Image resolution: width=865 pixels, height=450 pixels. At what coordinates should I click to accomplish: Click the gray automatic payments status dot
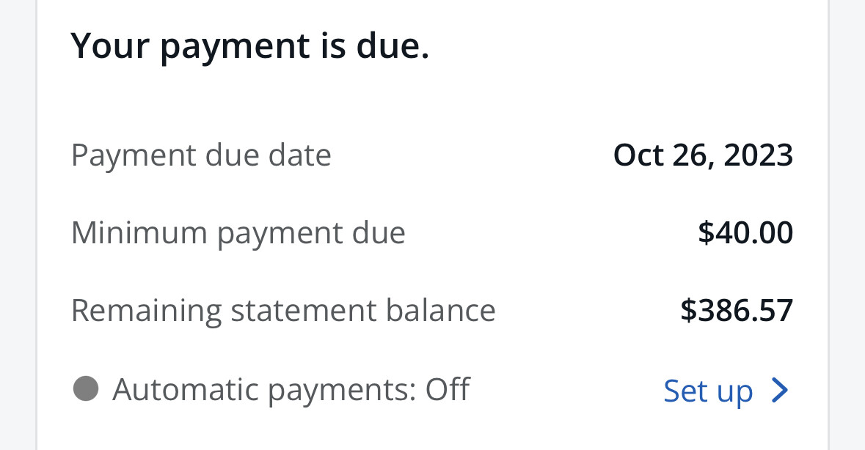86,389
